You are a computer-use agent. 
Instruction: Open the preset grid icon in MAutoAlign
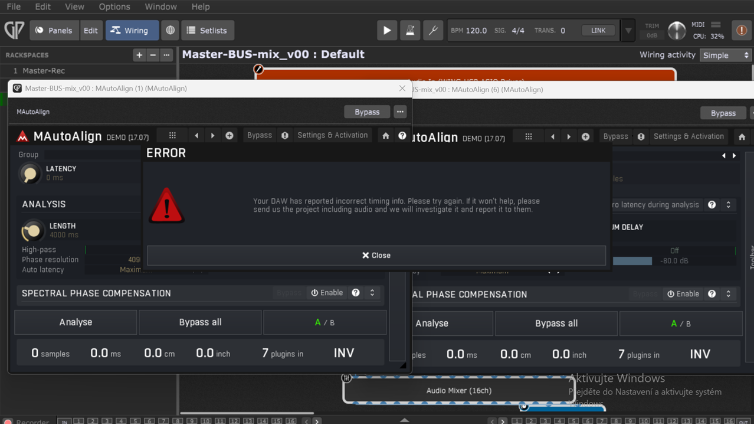tap(172, 136)
